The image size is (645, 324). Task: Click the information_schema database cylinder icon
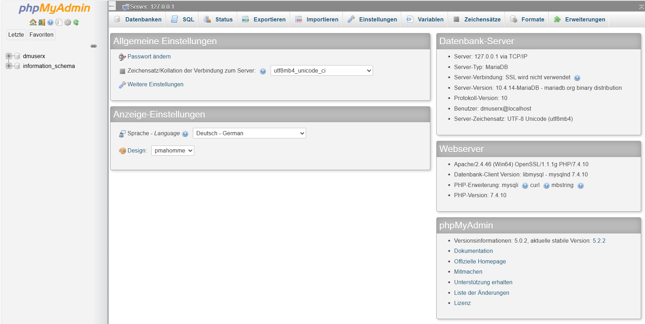tap(17, 66)
